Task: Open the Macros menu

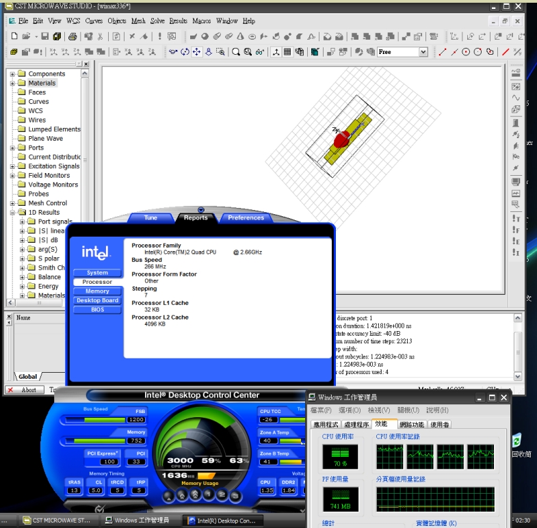Action: tap(201, 21)
